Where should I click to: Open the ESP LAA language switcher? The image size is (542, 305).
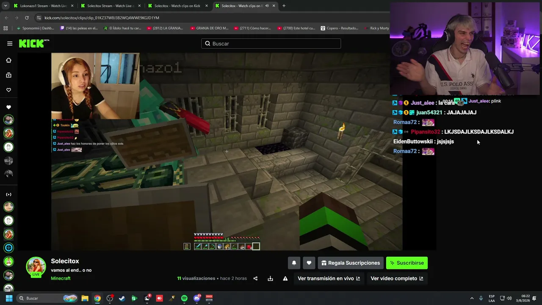pos(492,298)
